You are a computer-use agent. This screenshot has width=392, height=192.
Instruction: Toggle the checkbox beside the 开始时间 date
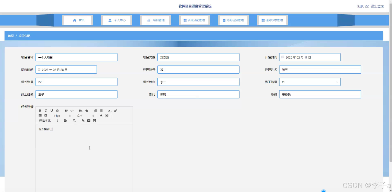[x=283, y=57]
